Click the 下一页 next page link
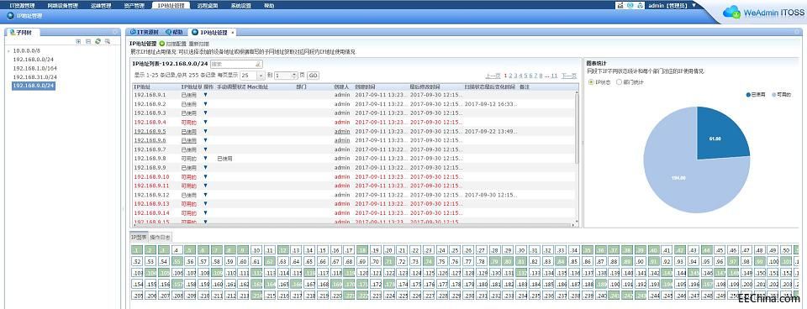 569,75
